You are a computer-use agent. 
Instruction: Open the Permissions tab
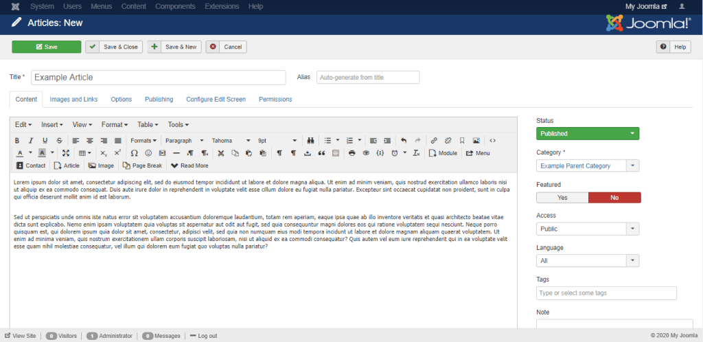(x=275, y=100)
